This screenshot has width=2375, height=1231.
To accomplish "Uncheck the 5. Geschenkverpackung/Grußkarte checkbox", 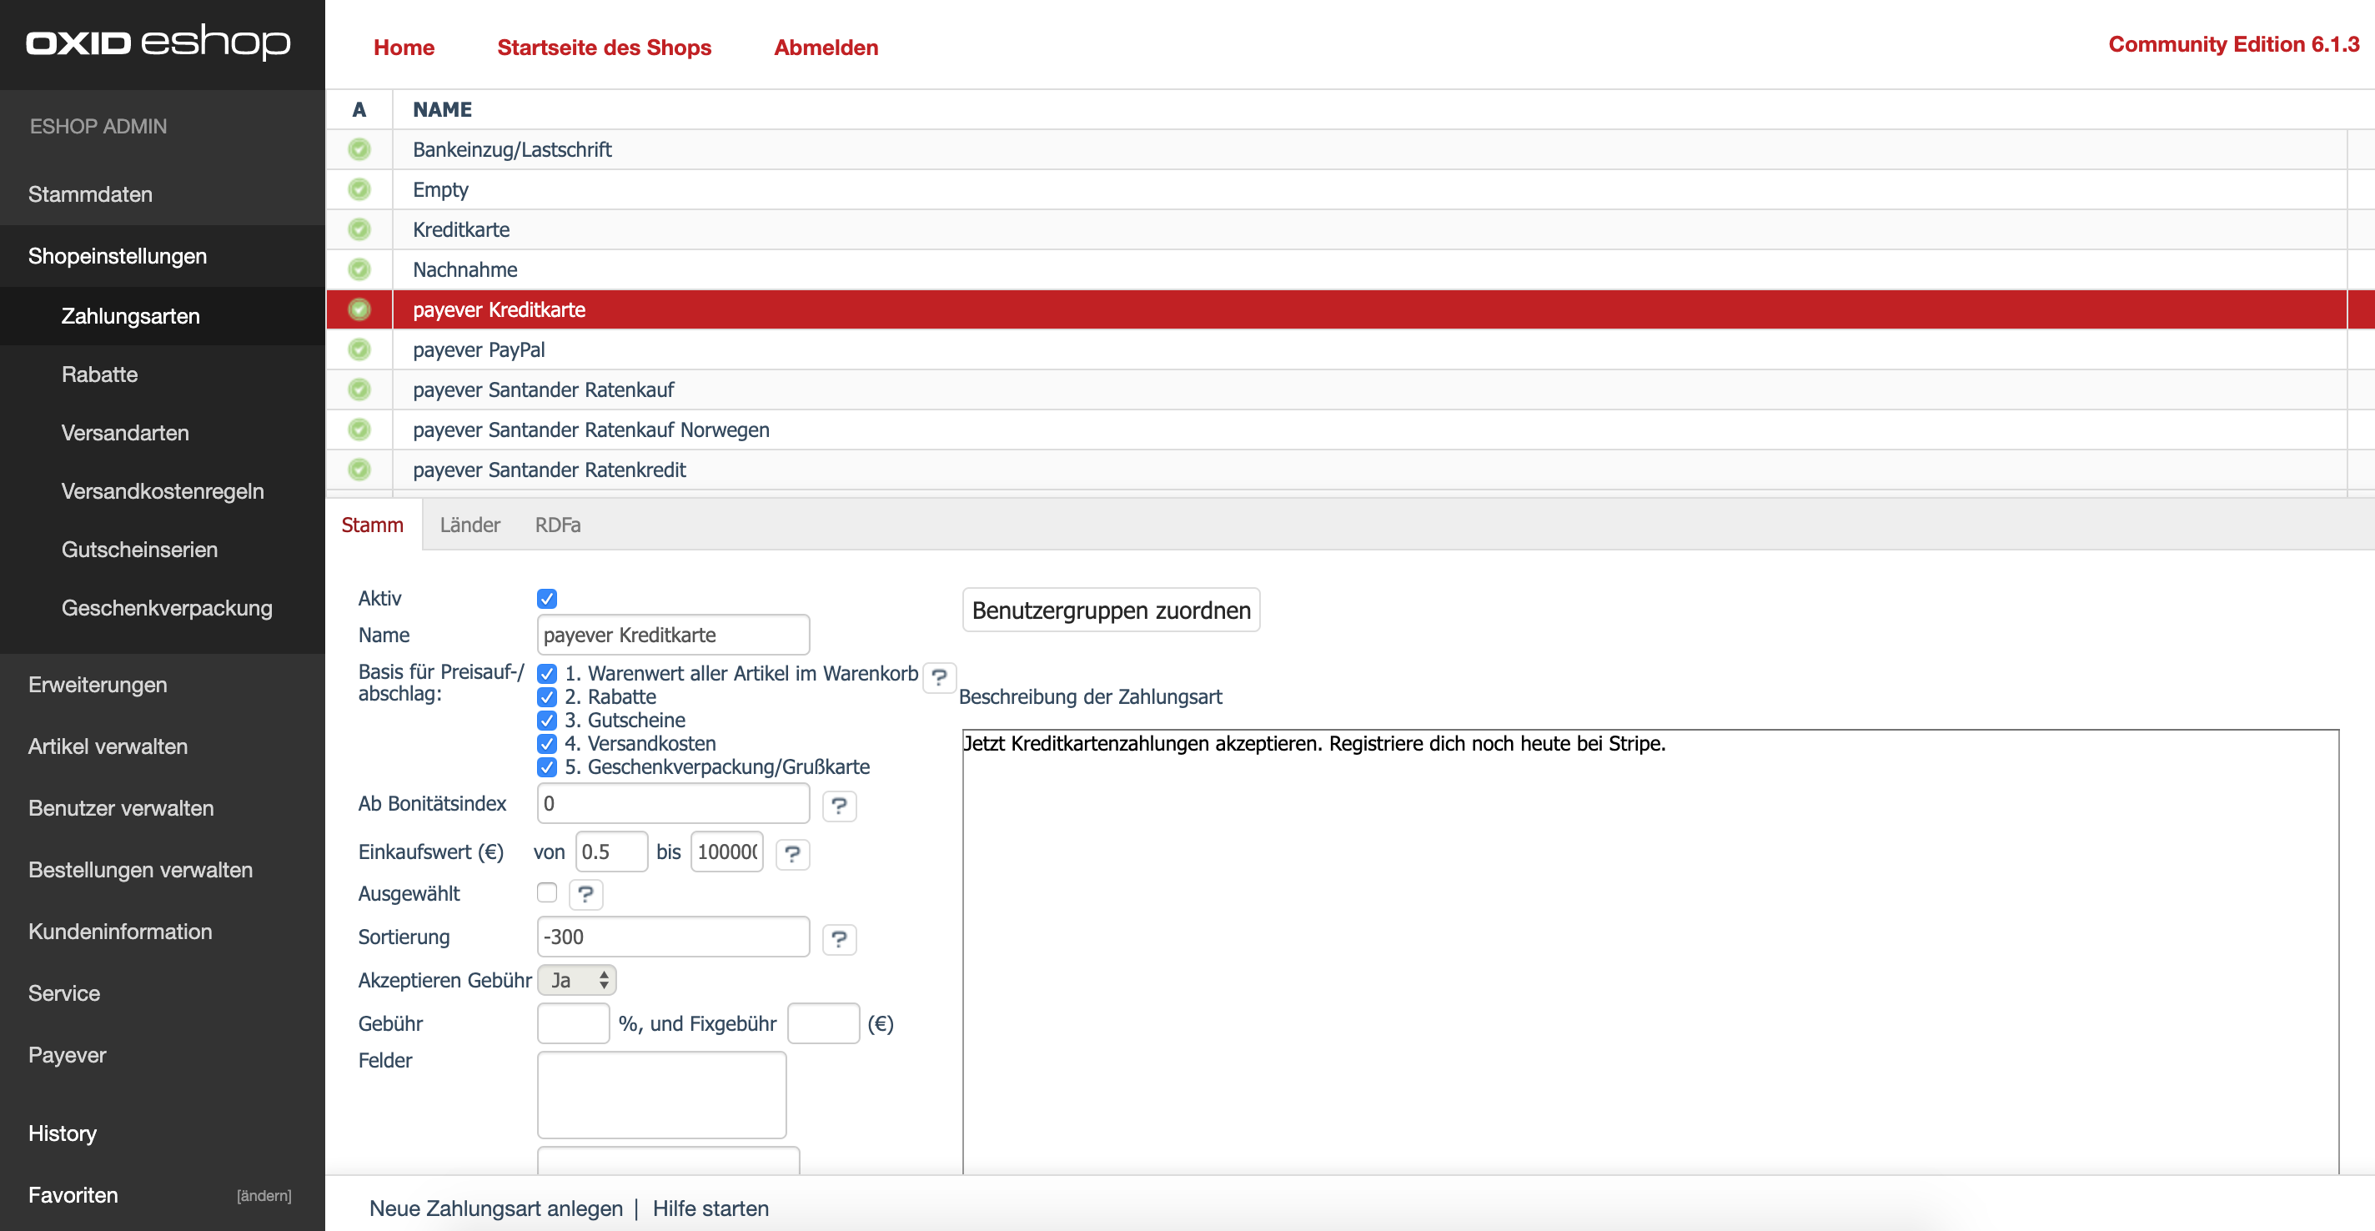I will tap(547, 767).
